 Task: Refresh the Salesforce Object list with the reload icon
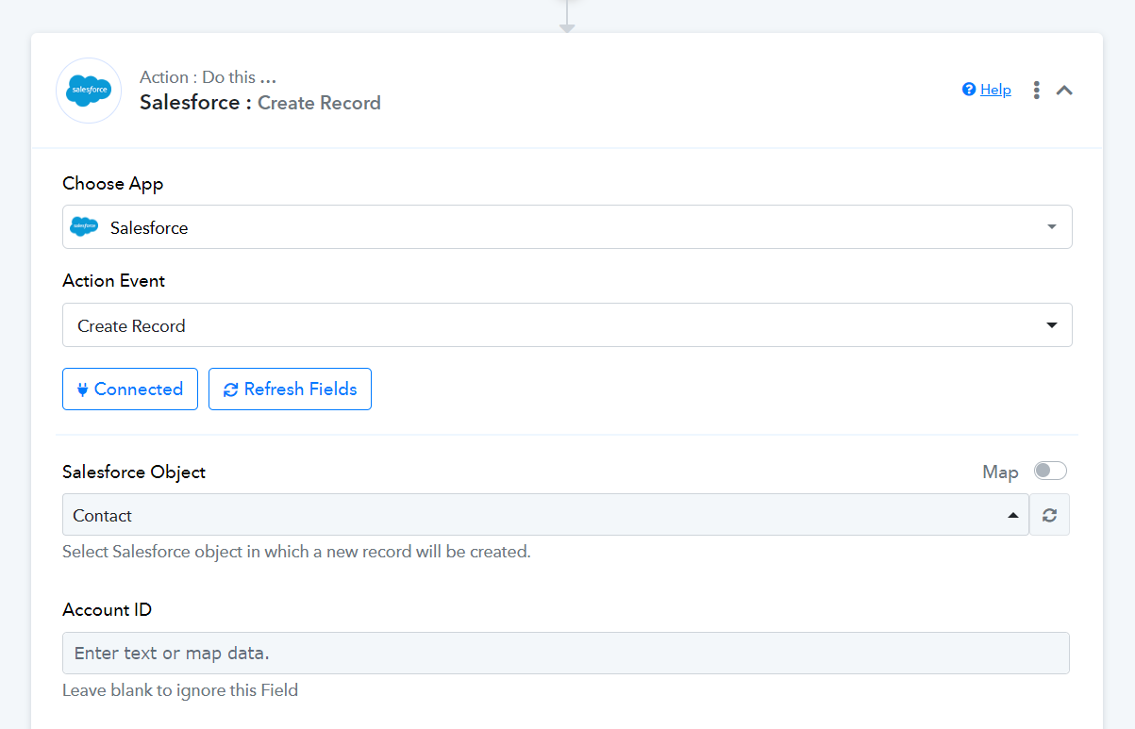(x=1049, y=515)
